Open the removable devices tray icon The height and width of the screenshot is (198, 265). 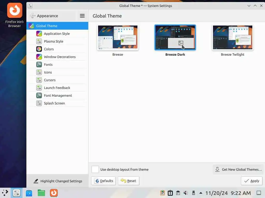click(194, 193)
